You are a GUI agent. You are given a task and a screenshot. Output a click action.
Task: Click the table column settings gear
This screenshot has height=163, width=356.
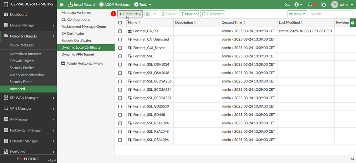(x=352, y=23)
